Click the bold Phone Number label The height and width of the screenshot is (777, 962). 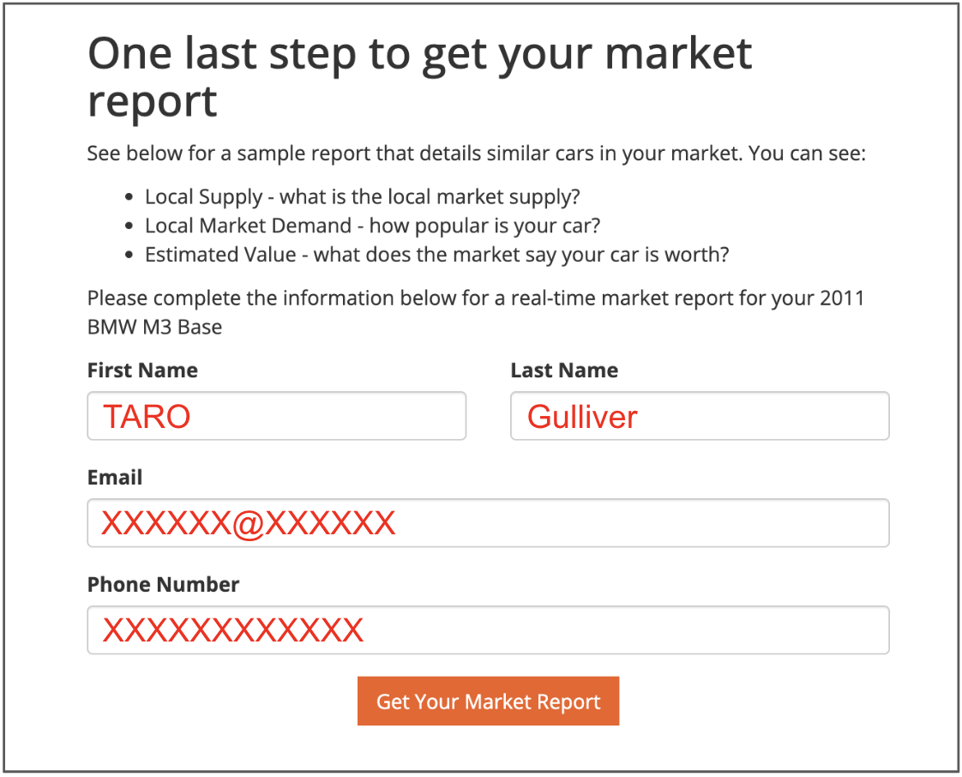pos(163,585)
